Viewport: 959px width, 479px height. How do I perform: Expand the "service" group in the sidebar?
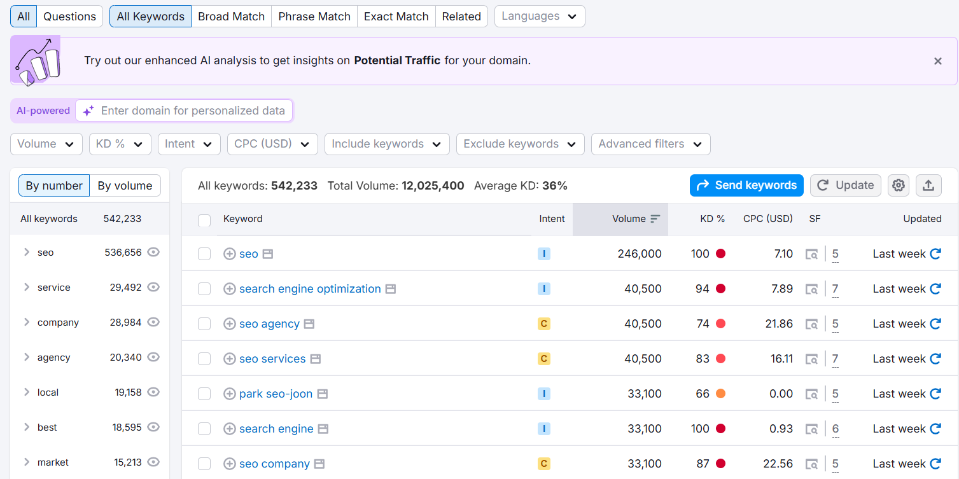pyautogui.click(x=27, y=287)
